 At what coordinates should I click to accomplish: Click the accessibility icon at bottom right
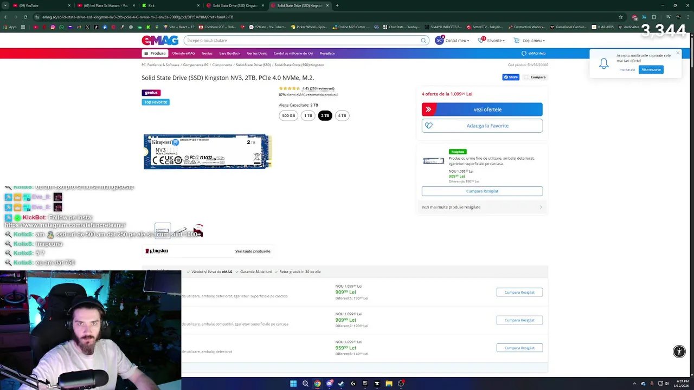[679, 352]
